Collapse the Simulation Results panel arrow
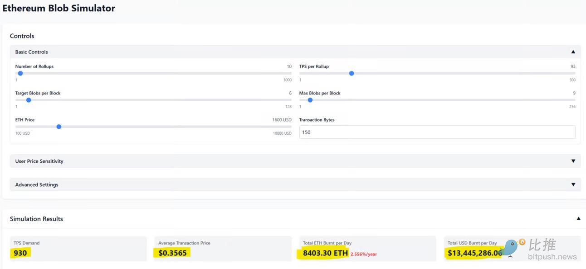586x269 pixels. 578,219
